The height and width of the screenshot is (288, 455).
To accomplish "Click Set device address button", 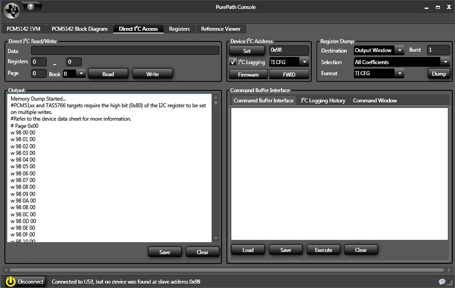I will click(x=247, y=51).
